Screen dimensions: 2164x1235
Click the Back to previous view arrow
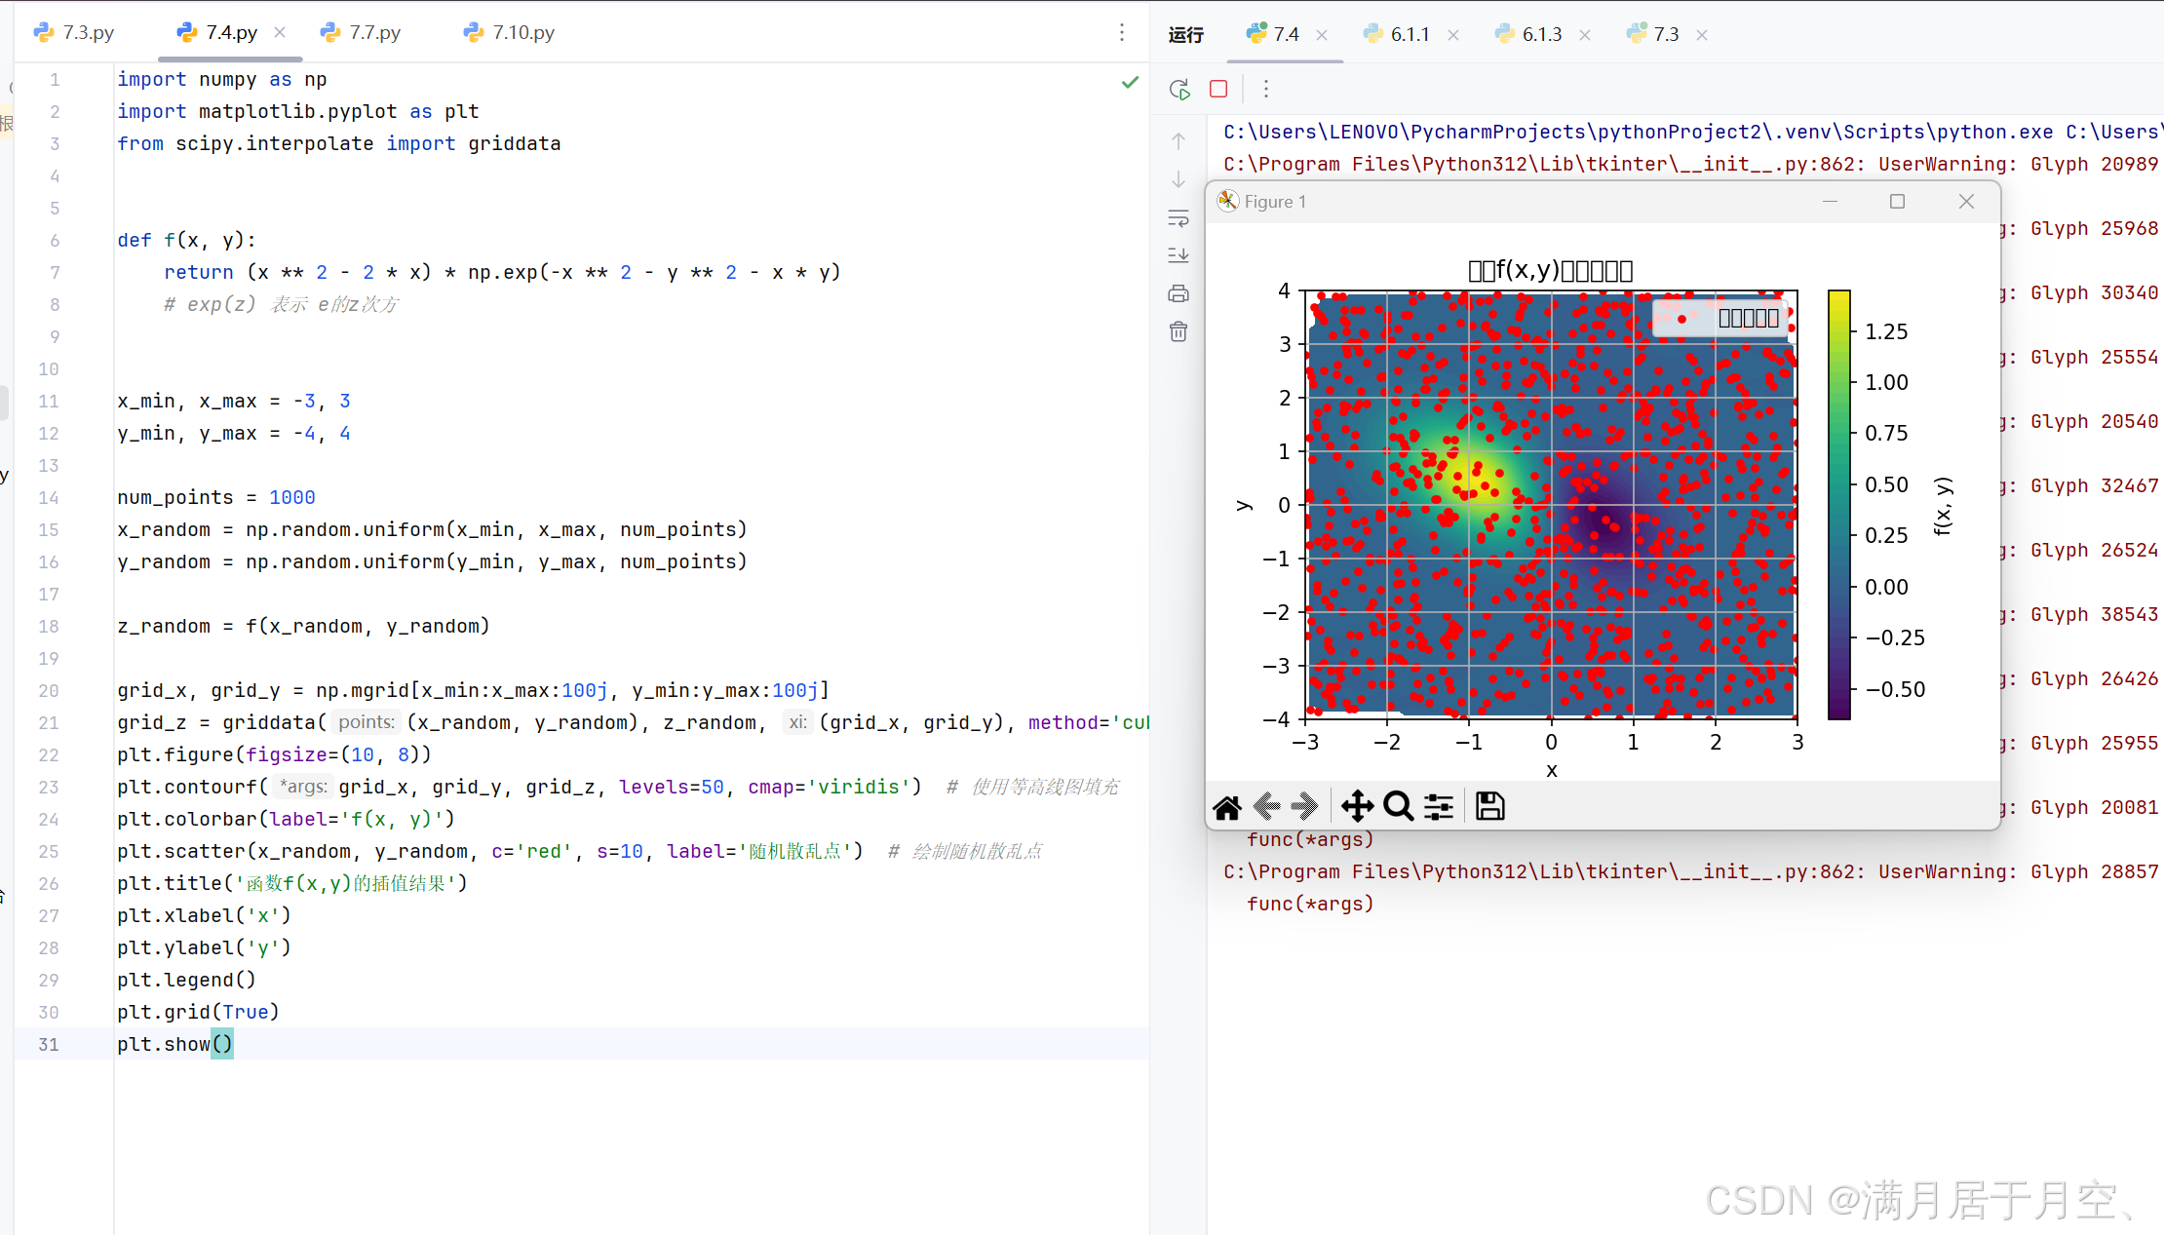coord(1266,806)
